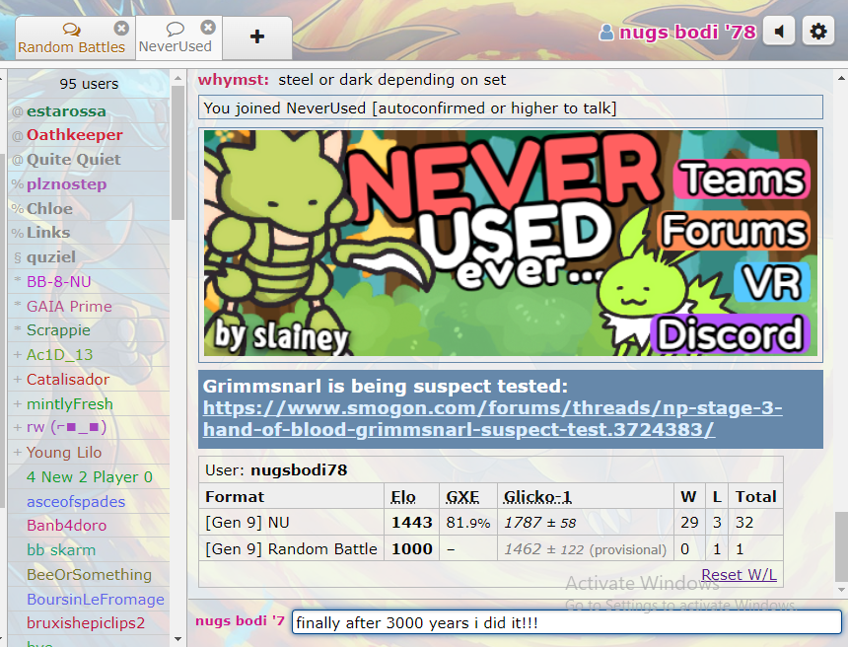848x647 pixels.
Task: Click the user list scroll down arrow
Action: pyautogui.click(x=177, y=639)
